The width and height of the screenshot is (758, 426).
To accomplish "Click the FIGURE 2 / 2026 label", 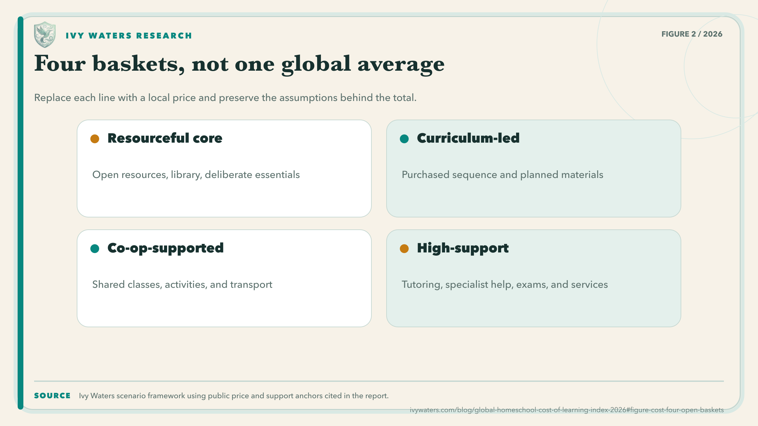I will pyautogui.click(x=692, y=34).
